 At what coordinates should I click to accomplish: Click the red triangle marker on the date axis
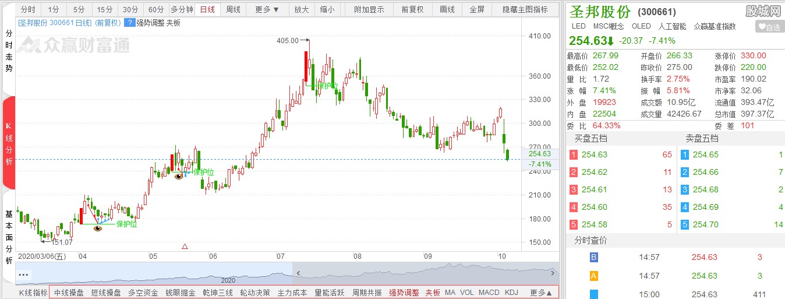[185, 247]
